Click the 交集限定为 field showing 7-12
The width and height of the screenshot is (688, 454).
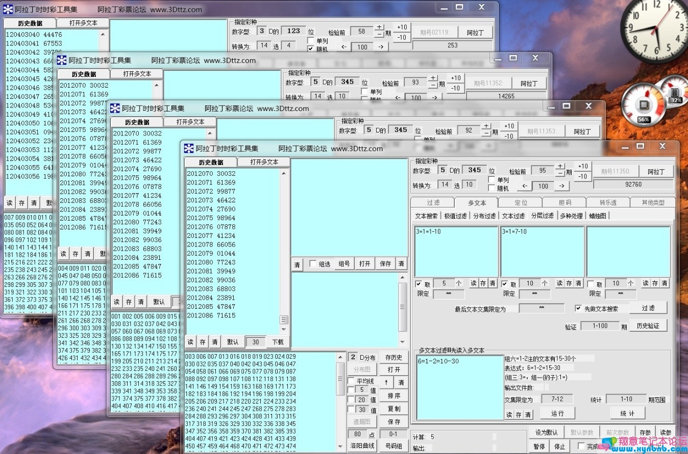(x=556, y=399)
